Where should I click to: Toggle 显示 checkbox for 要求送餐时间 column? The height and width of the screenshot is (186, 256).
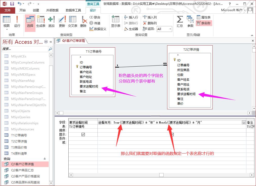pyautogui.click(x=83, y=134)
